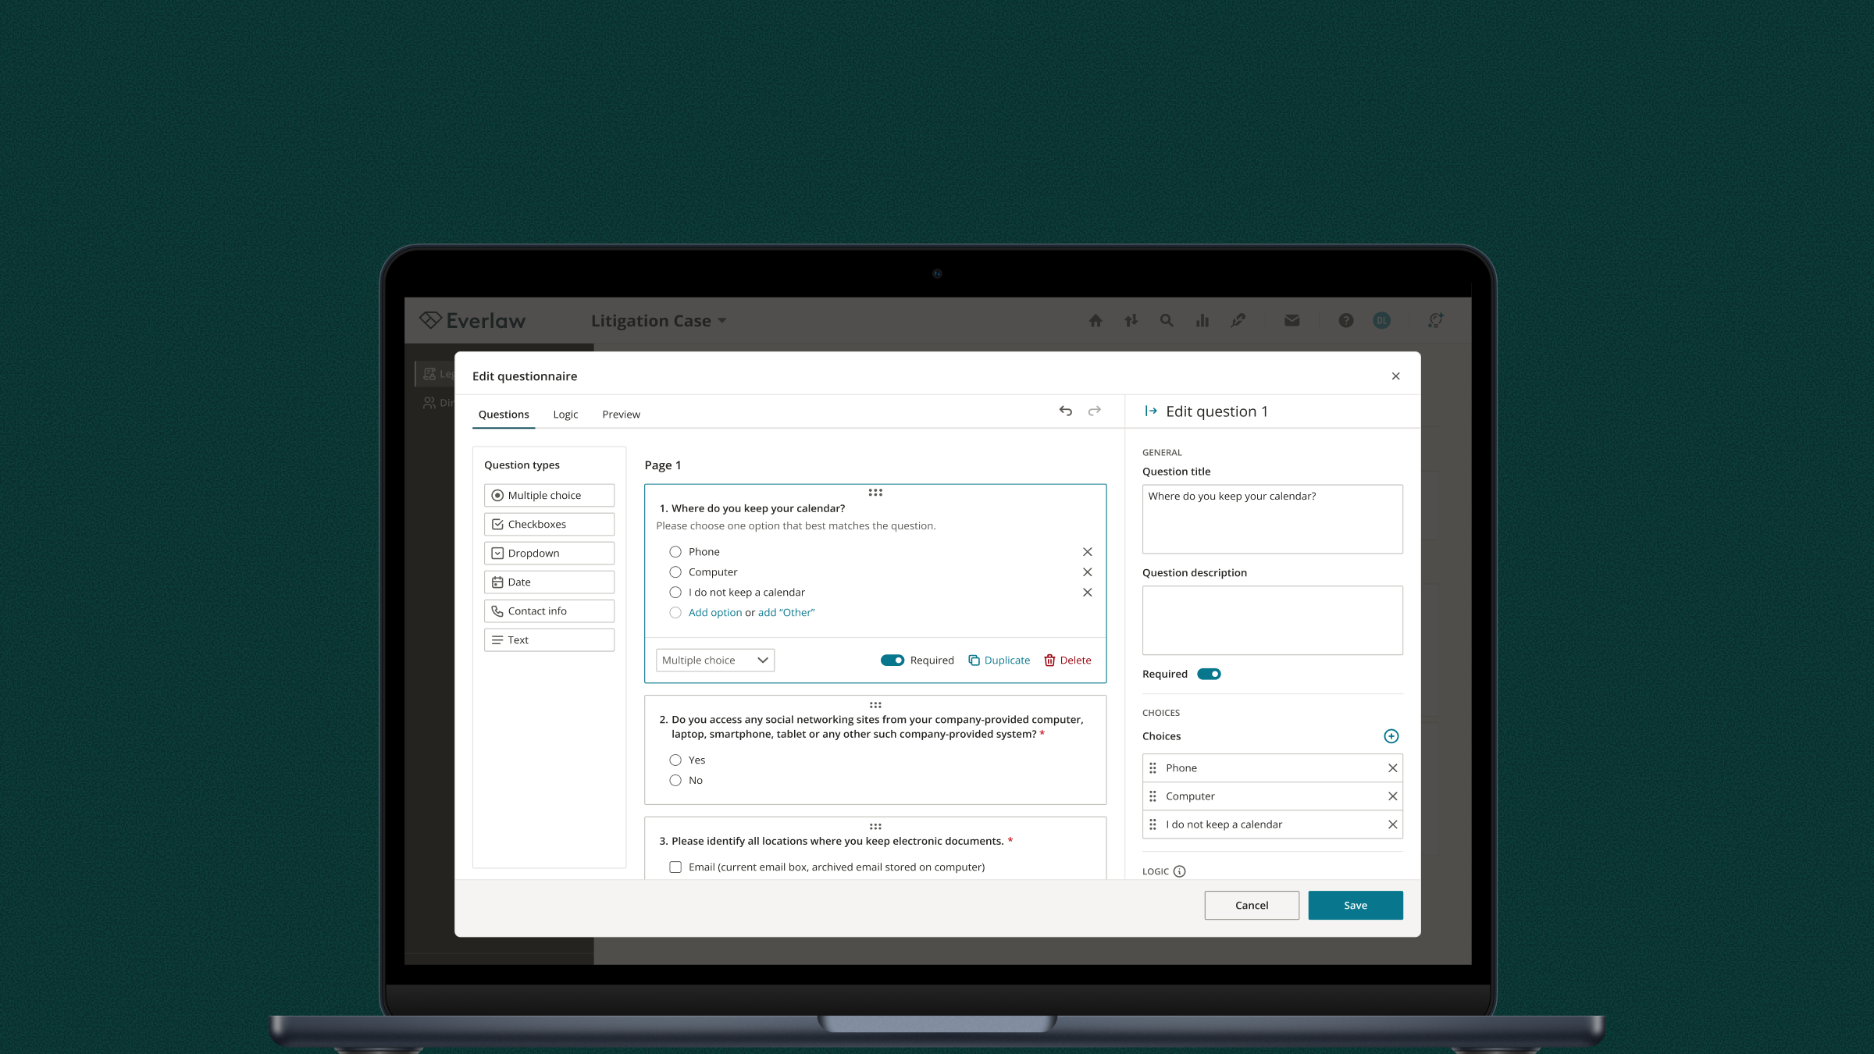This screenshot has width=1874, height=1054.
Task: Disable the Required toggle on question 1
Action: pyautogui.click(x=892, y=660)
